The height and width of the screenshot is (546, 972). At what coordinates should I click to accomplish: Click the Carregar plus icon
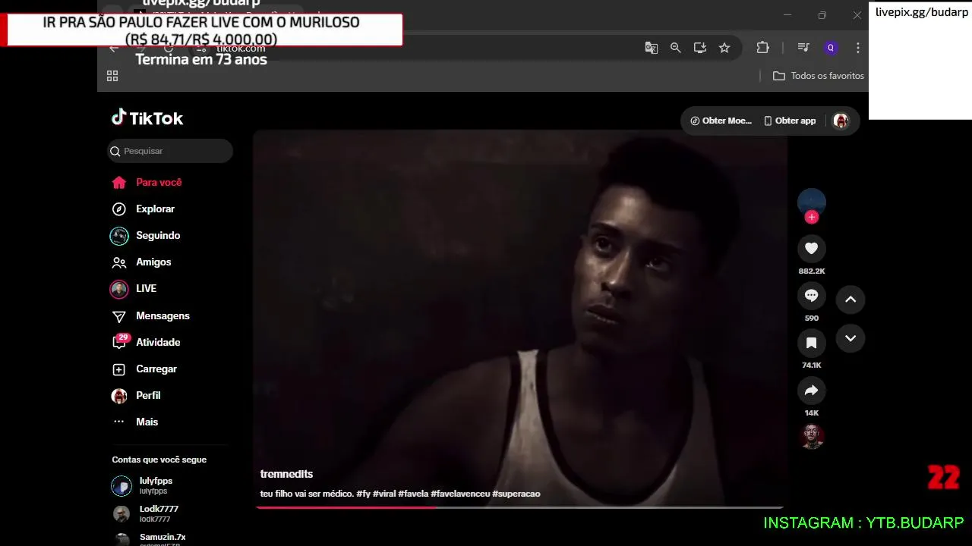click(118, 369)
